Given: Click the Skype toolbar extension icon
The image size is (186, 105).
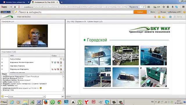Looking at the screenshot, I should click(177, 7).
